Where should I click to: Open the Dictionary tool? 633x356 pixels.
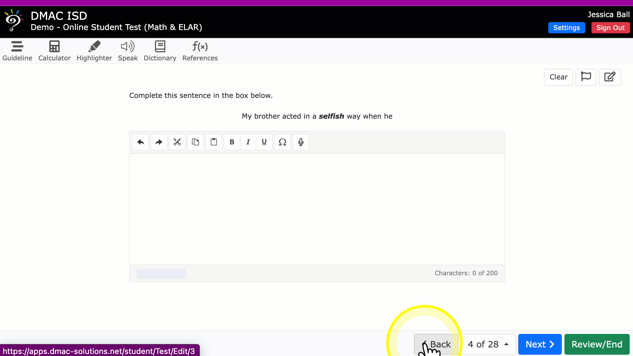click(160, 51)
